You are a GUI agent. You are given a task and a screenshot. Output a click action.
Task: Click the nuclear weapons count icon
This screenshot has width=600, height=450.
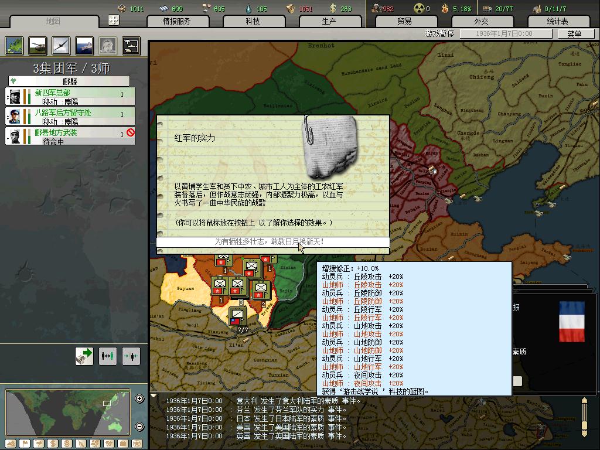(419, 8)
